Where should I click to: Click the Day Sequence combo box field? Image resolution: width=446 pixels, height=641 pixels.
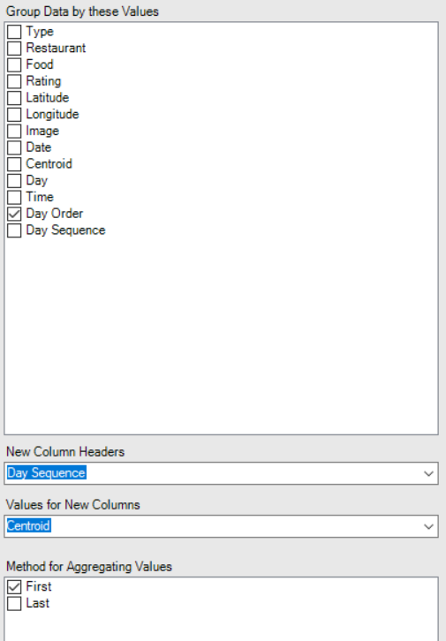coord(221,473)
